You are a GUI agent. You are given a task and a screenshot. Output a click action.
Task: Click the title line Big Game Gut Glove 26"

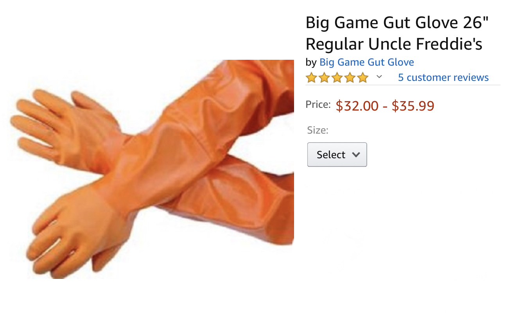(398, 23)
